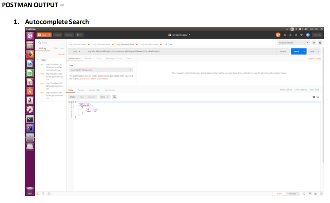Add a new request tab with plus
The height and width of the screenshot is (203, 330).
coord(166,44)
